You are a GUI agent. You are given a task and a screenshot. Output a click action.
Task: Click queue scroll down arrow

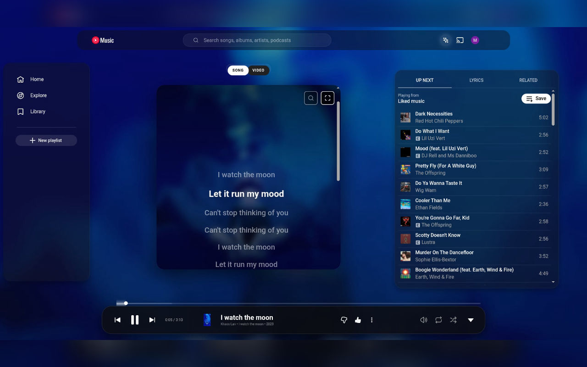(x=553, y=282)
